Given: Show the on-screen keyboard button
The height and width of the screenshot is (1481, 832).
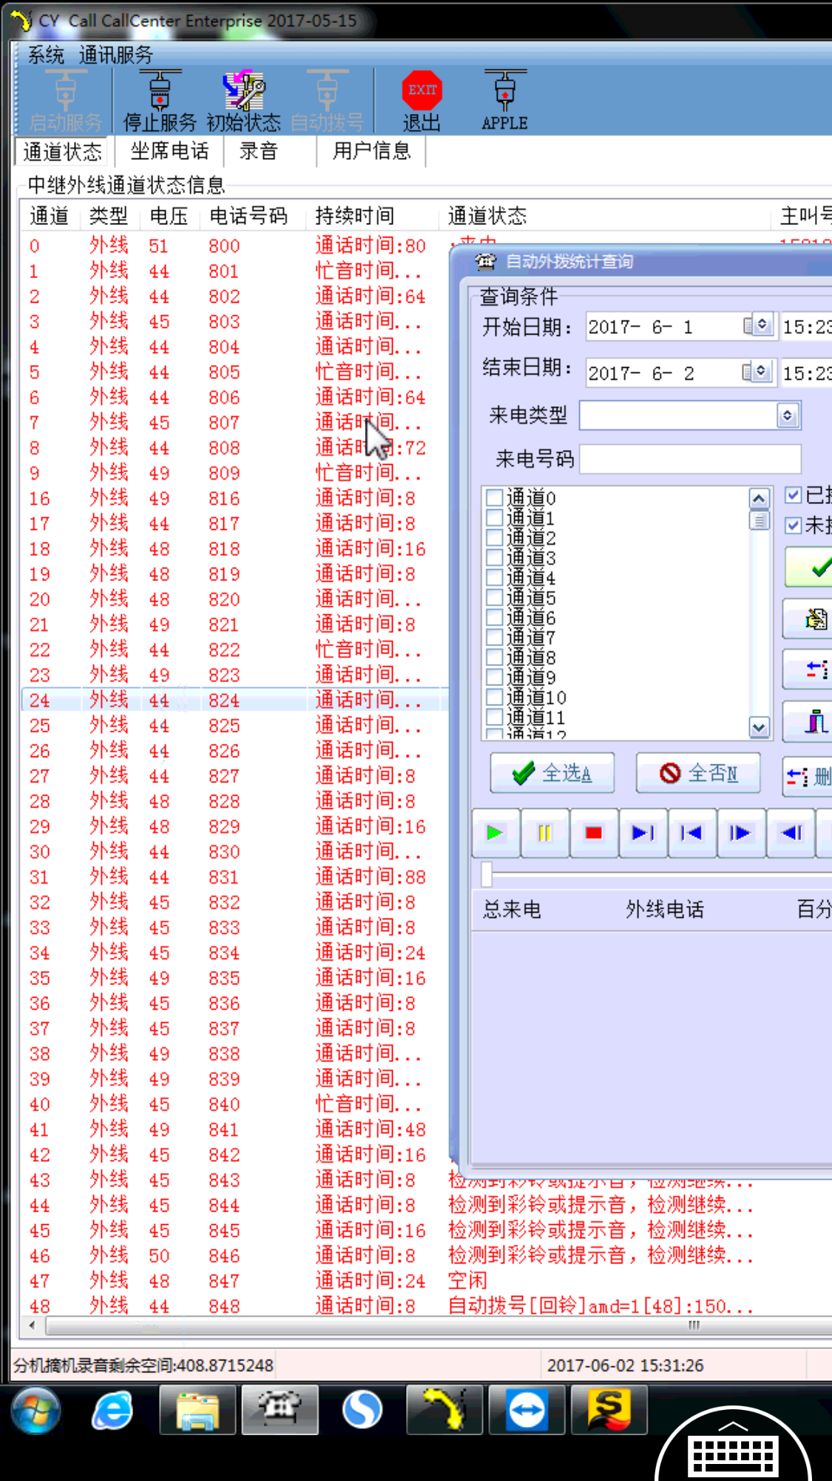Looking at the screenshot, I should 733,1447.
